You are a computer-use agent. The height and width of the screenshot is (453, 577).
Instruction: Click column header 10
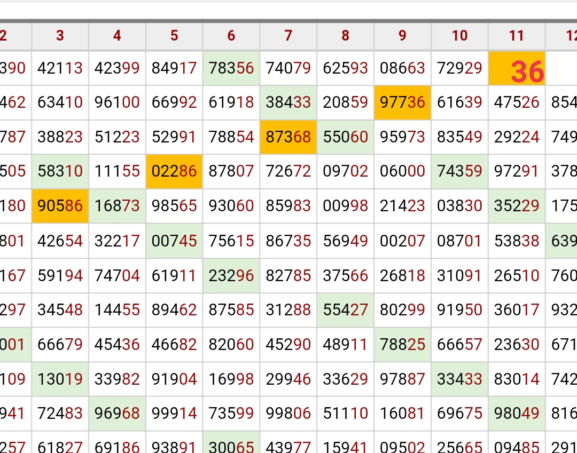point(459,36)
